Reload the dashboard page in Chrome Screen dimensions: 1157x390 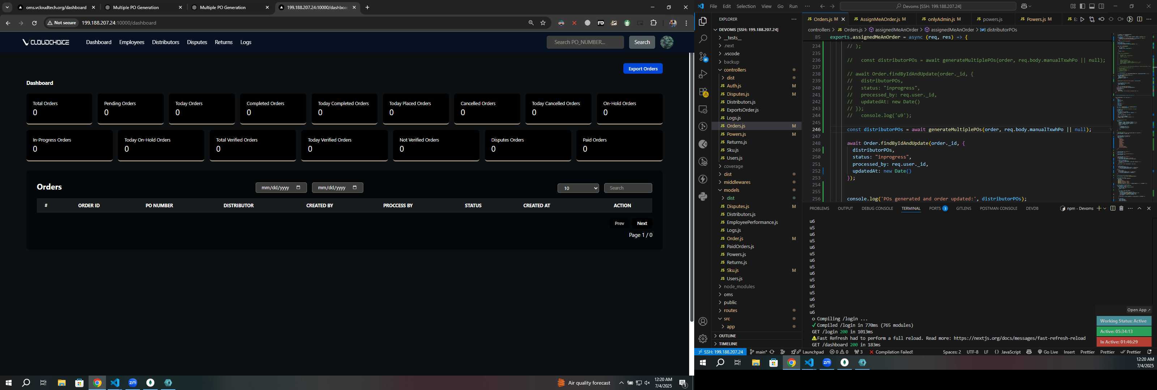point(34,23)
